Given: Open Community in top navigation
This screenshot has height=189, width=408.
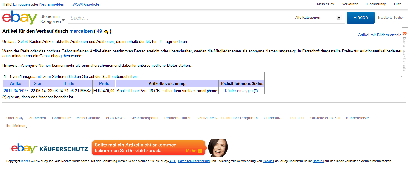Looking at the screenshot, I should point(376,4).
